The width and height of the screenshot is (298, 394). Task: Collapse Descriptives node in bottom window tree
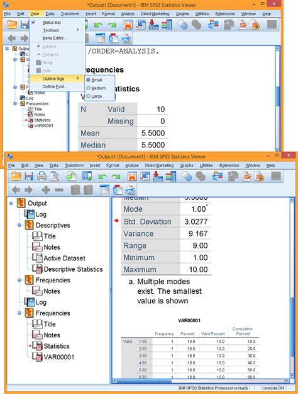click(x=19, y=225)
